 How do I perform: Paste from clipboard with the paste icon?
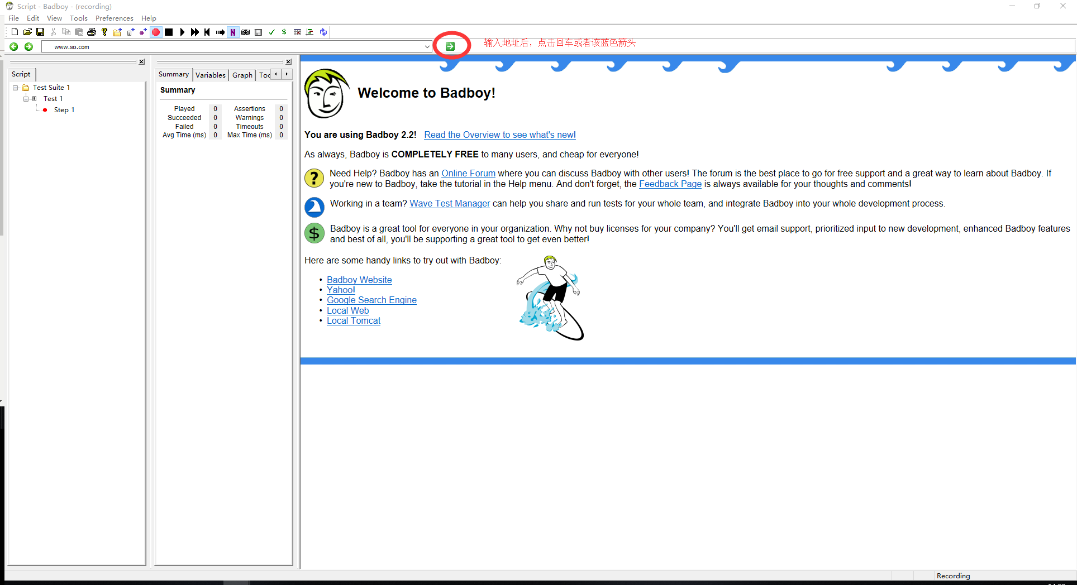click(x=79, y=32)
